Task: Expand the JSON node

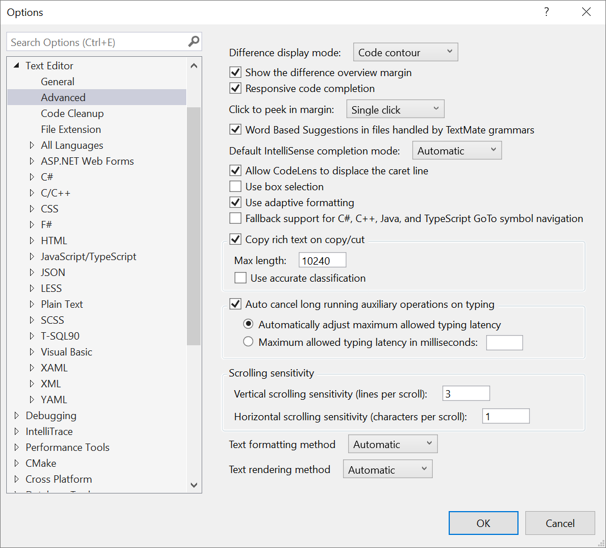Action: point(32,273)
